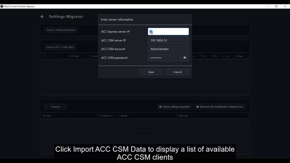Click into the ACC CSM password field

[164, 58]
